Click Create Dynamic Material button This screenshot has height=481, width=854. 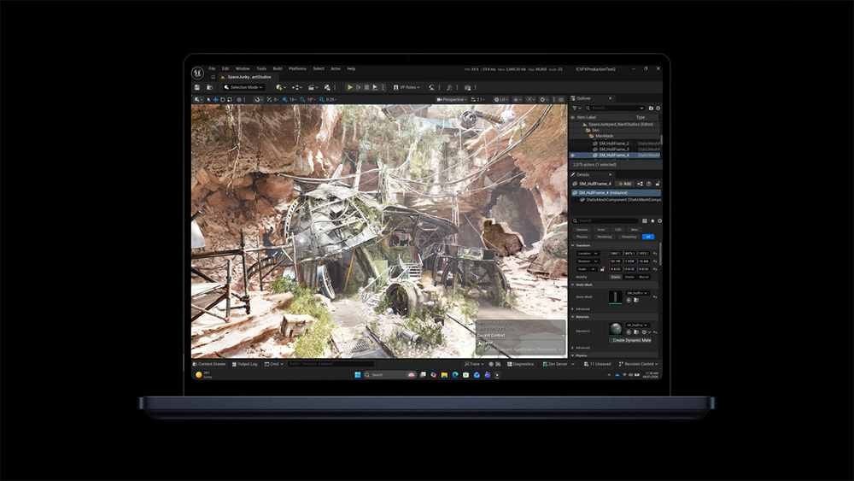click(632, 340)
